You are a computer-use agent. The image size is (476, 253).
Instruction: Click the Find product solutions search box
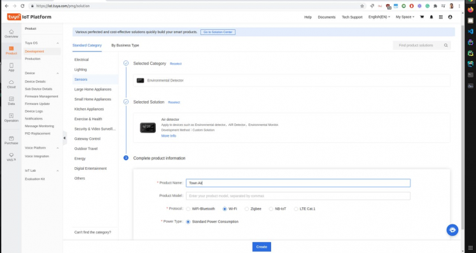[x=421, y=45]
